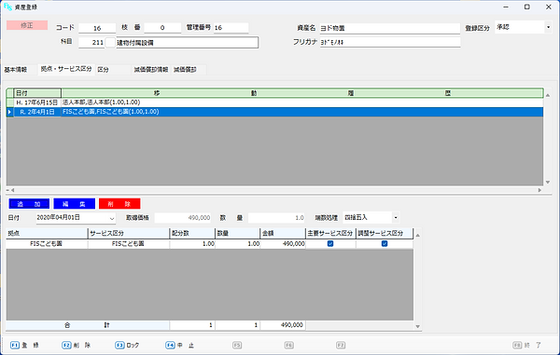Click the history grid scroll left arrow
560x355 pixels.
click(12, 190)
